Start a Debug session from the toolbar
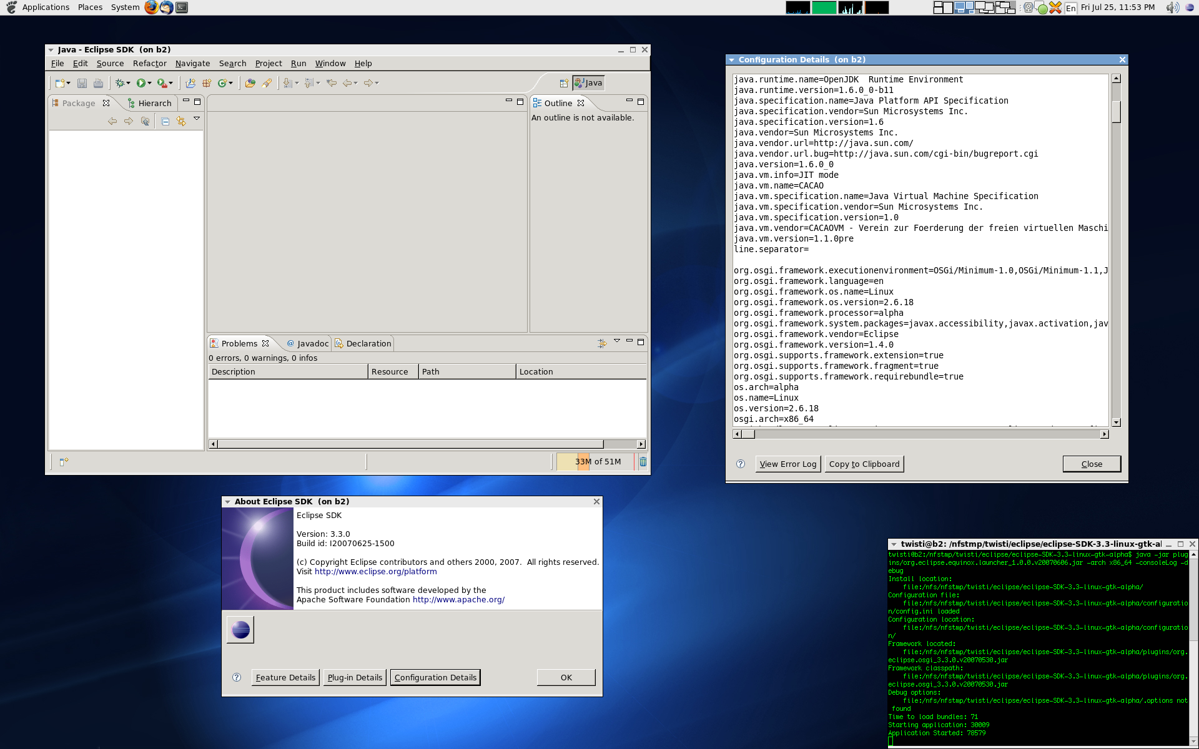This screenshot has width=1199, height=749. point(120,82)
